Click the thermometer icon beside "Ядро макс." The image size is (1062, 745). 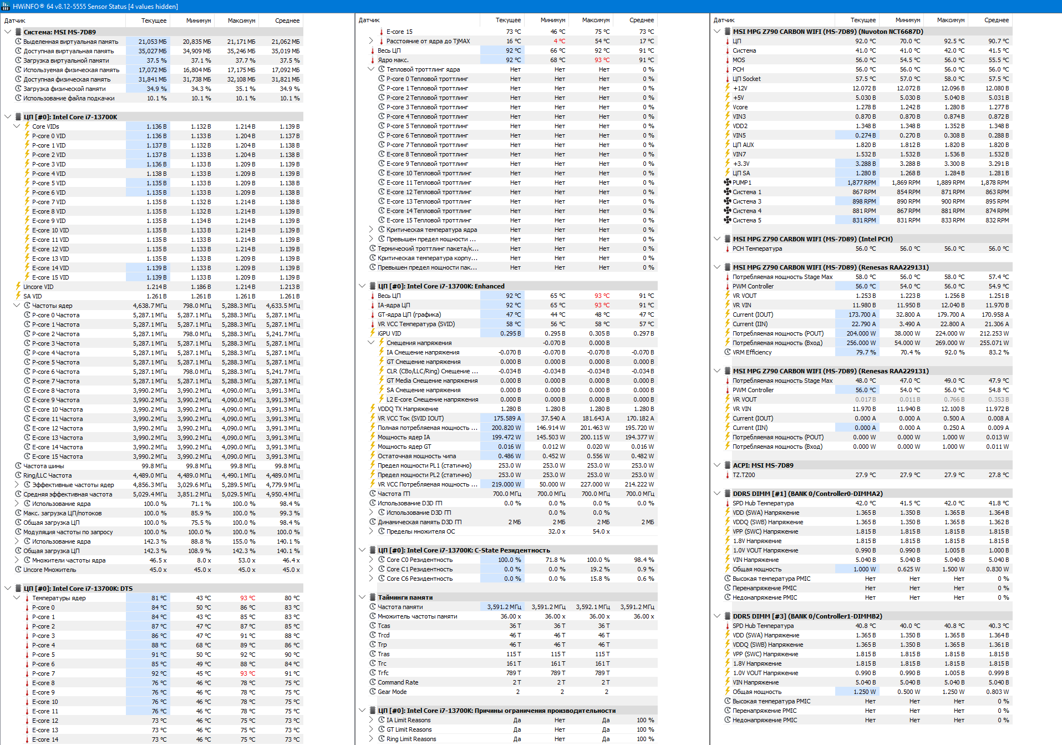click(373, 60)
